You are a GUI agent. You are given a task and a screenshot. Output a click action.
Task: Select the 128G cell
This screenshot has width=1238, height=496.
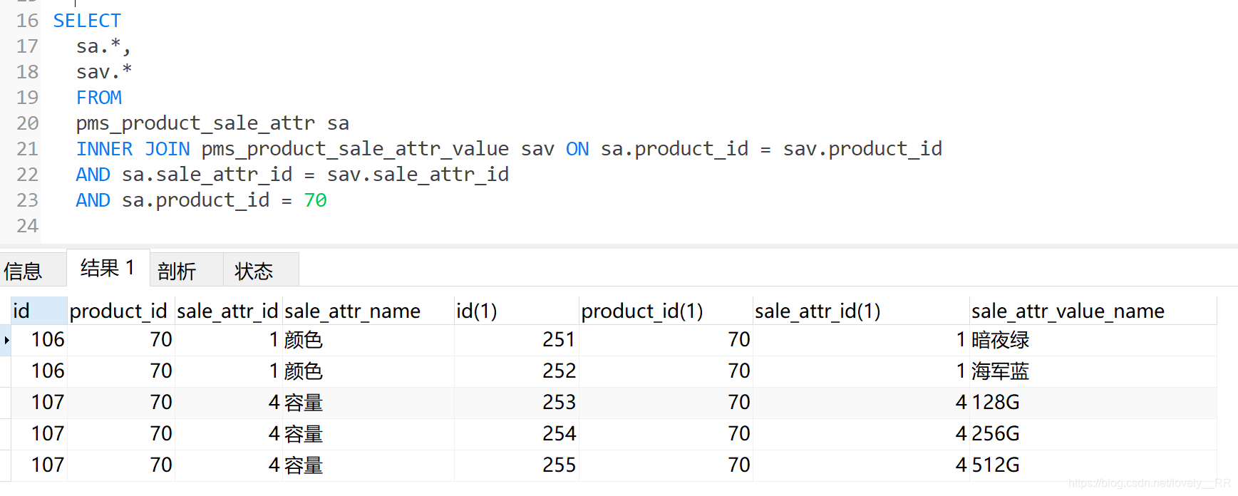tap(996, 403)
